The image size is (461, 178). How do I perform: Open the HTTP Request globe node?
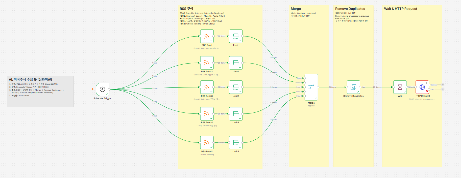(422, 87)
